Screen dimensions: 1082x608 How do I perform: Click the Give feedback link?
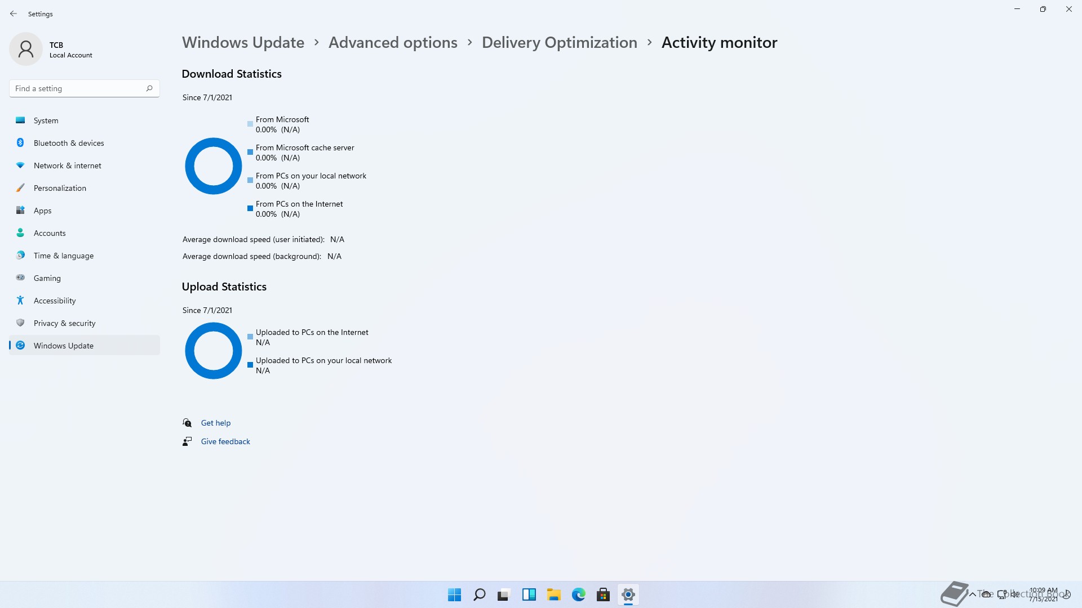(225, 441)
